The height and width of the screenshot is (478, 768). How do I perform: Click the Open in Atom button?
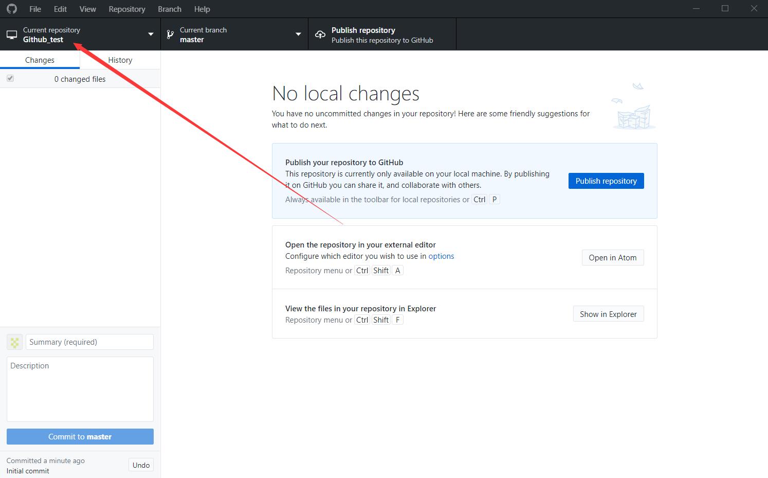coord(613,257)
